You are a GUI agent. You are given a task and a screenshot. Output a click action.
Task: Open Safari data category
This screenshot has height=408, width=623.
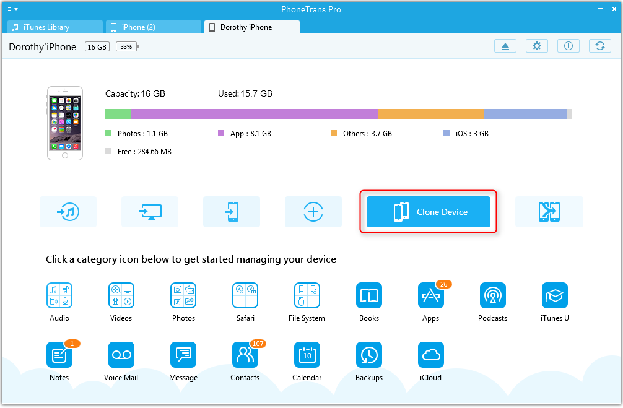[x=245, y=296]
